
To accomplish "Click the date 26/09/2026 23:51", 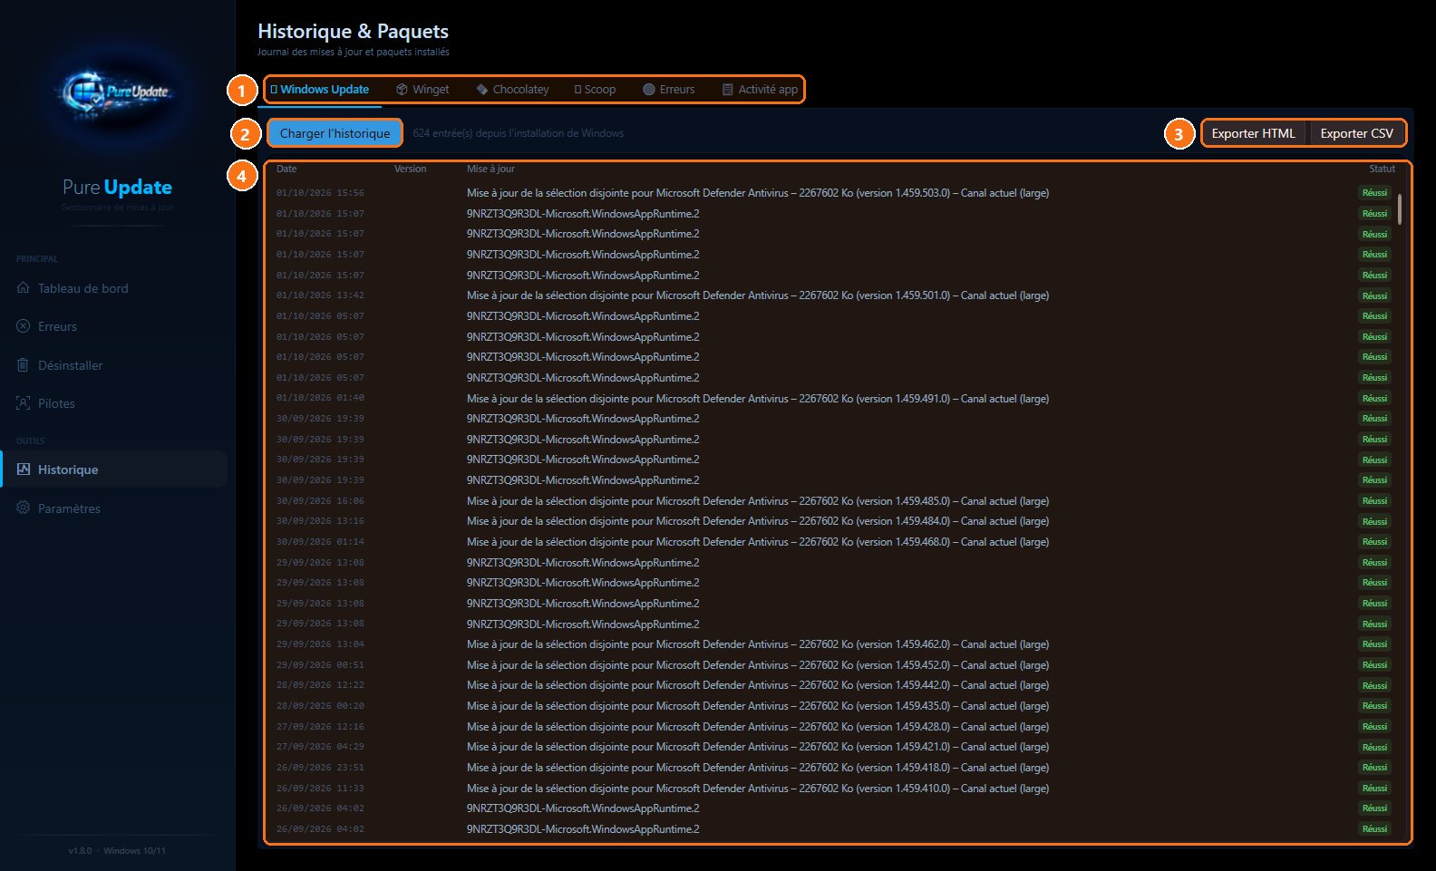I will 320,768.
